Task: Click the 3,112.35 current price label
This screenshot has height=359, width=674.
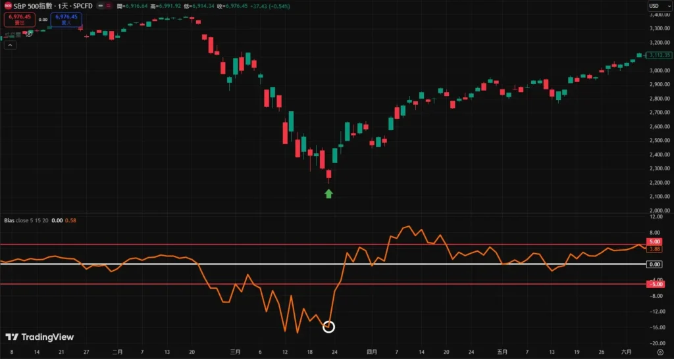Action: click(x=658, y=56)
